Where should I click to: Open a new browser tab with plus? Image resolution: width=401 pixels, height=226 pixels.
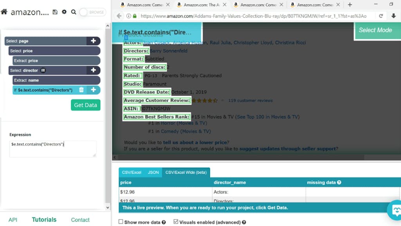(x=350, y=5)
